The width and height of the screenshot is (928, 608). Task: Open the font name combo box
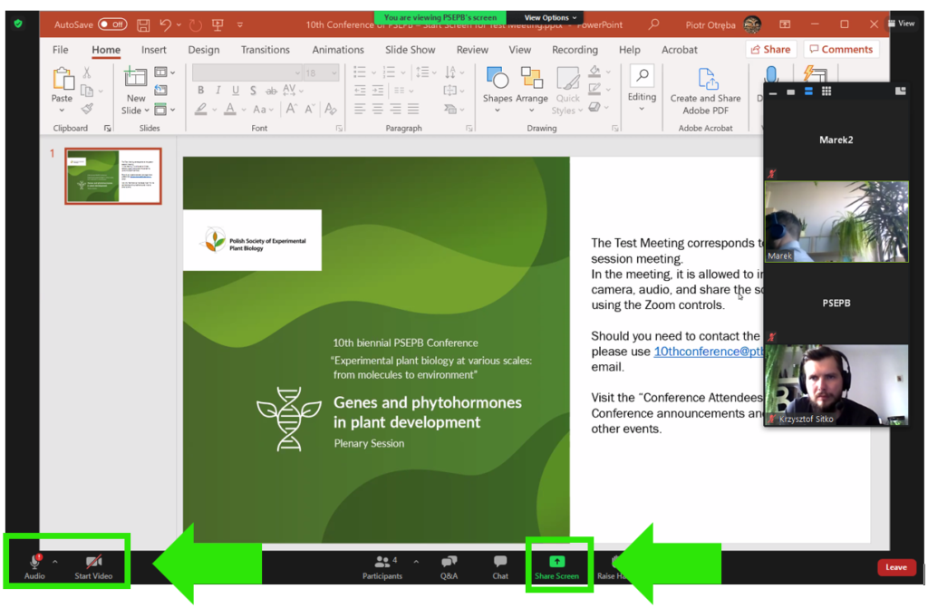tap(247, 72)
